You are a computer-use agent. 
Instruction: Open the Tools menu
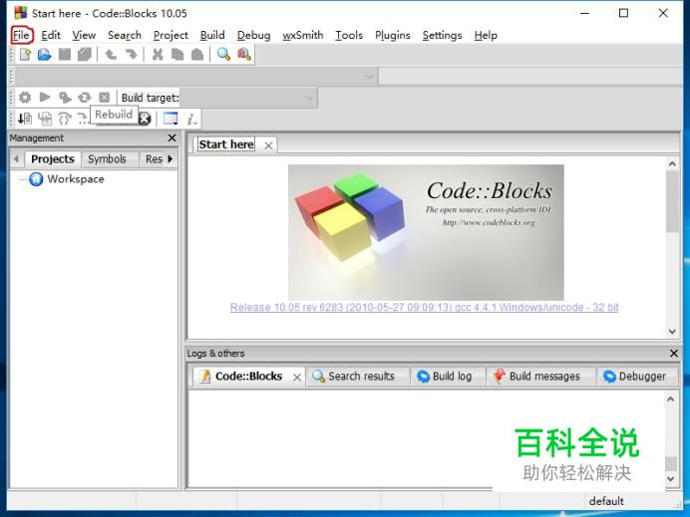pyautogui.click(x=349, y=35)
